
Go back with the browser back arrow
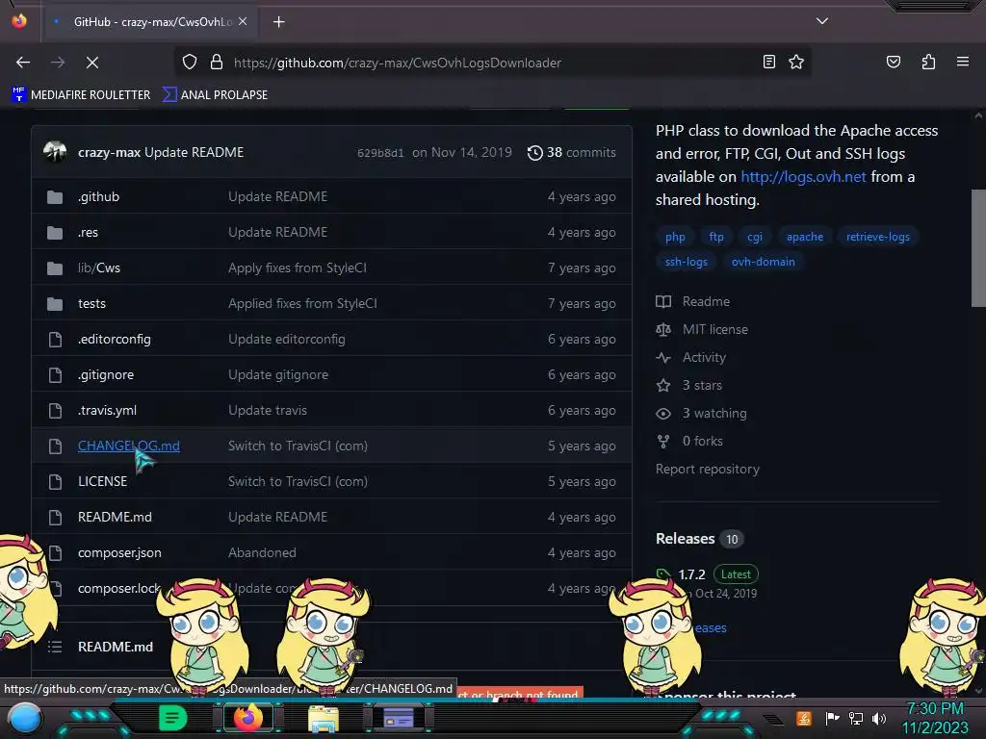tap(23, 63)
